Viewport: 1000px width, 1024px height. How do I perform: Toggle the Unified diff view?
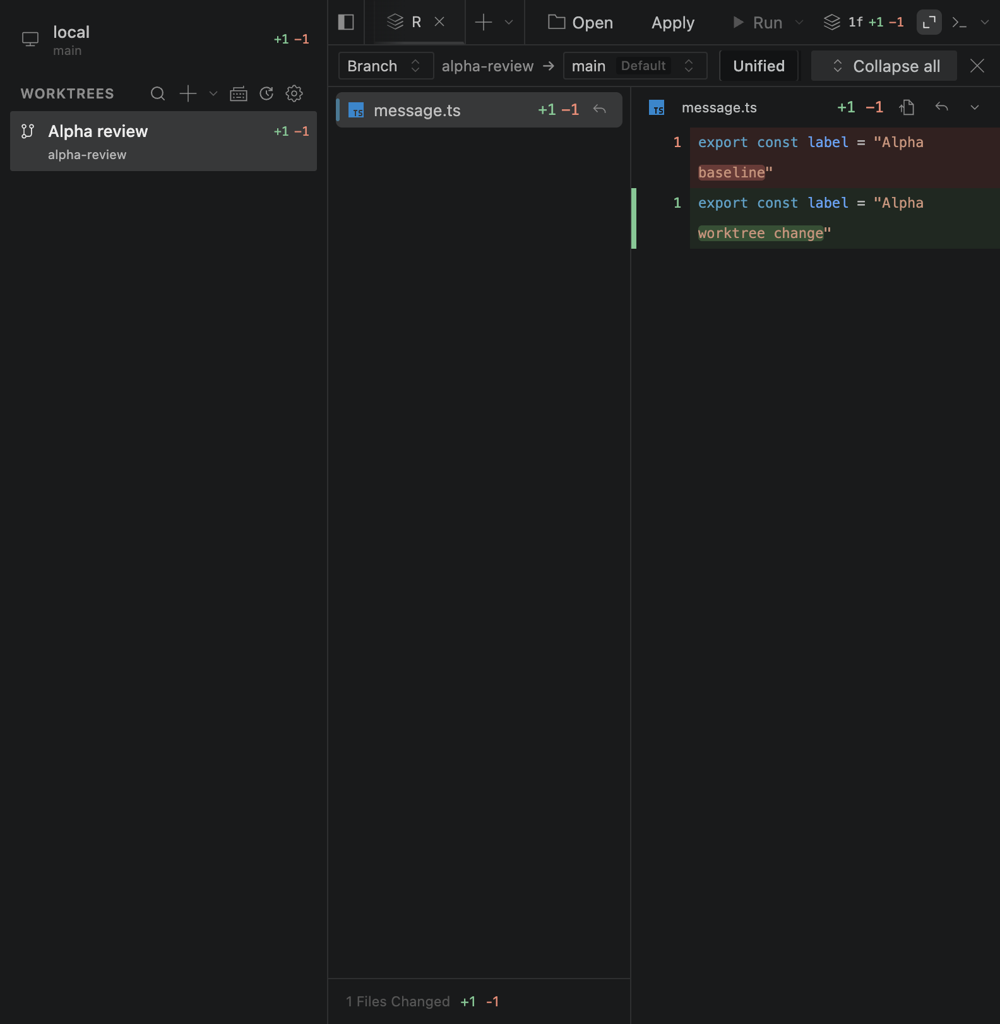point(759,66)
